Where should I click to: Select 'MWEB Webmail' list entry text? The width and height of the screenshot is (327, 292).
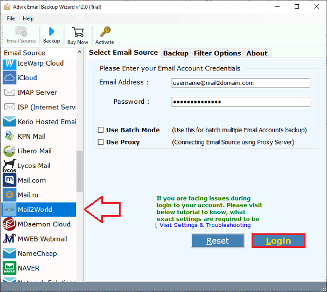click(x=43, y=239)
